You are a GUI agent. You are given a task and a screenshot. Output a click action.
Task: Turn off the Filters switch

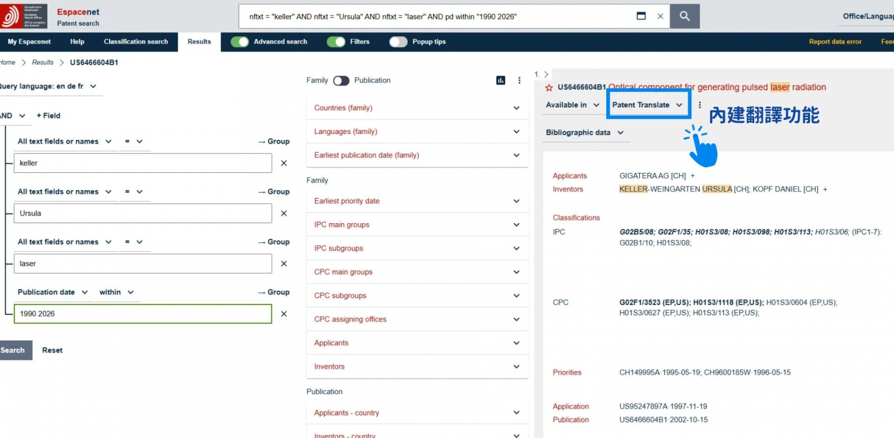[x=336, y=42]
